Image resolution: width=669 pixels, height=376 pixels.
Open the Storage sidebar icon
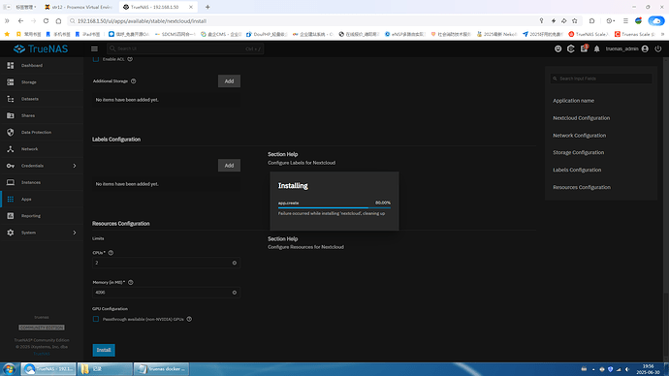pos(11,81)
